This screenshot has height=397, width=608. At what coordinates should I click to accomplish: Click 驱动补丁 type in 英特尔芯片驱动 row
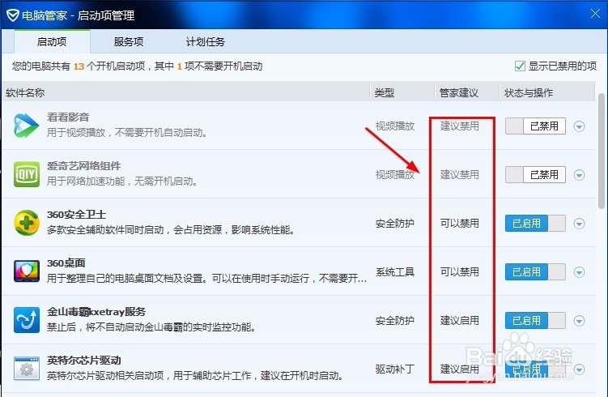[x=395, y=369]
